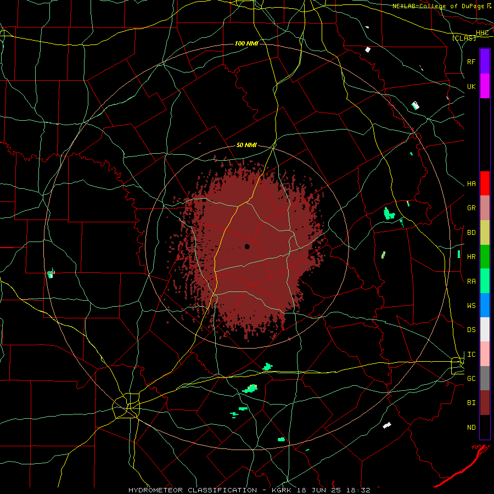Click the IC legend label

[x=471, y=355]
